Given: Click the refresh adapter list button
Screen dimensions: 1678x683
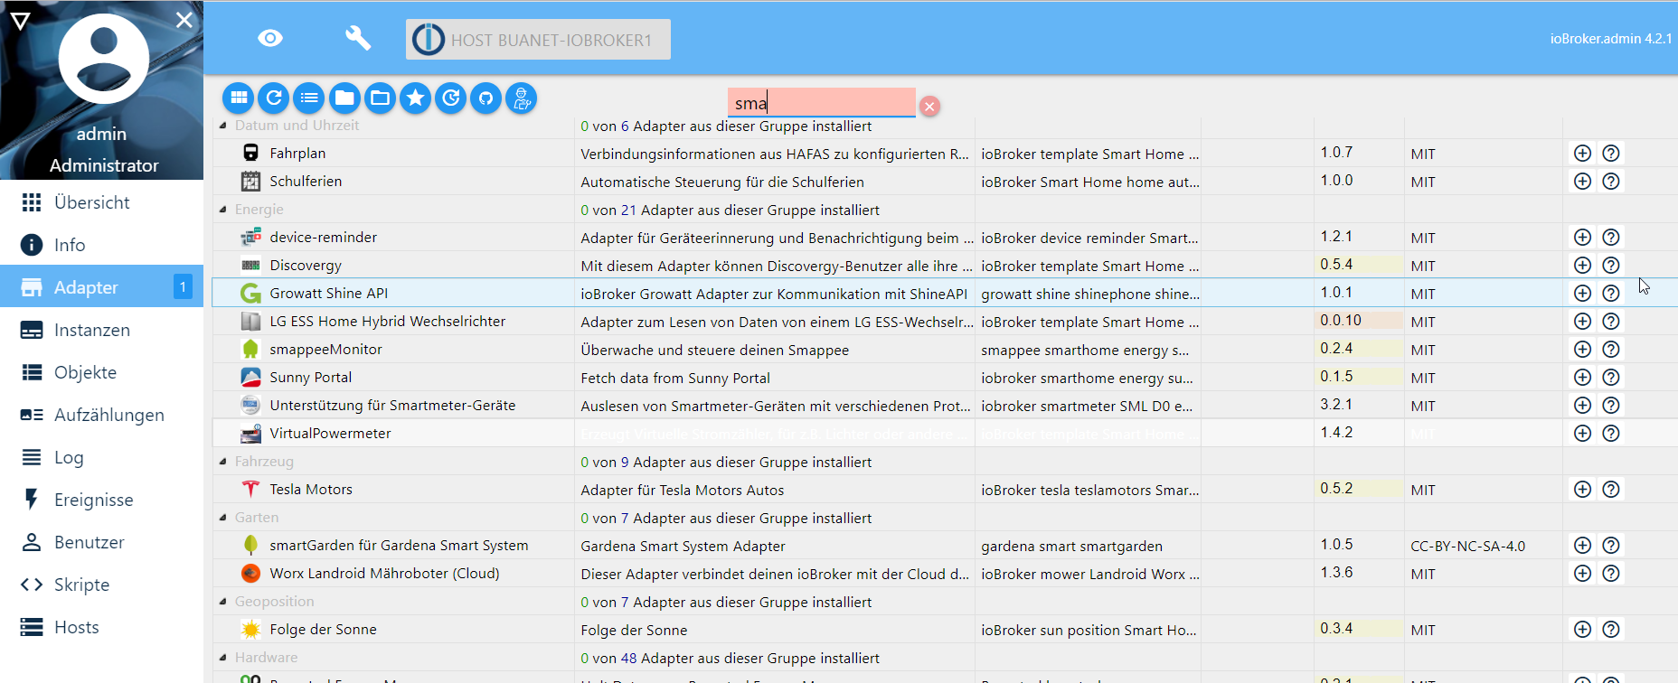Looking at the screenshot, I should (274, 98).
